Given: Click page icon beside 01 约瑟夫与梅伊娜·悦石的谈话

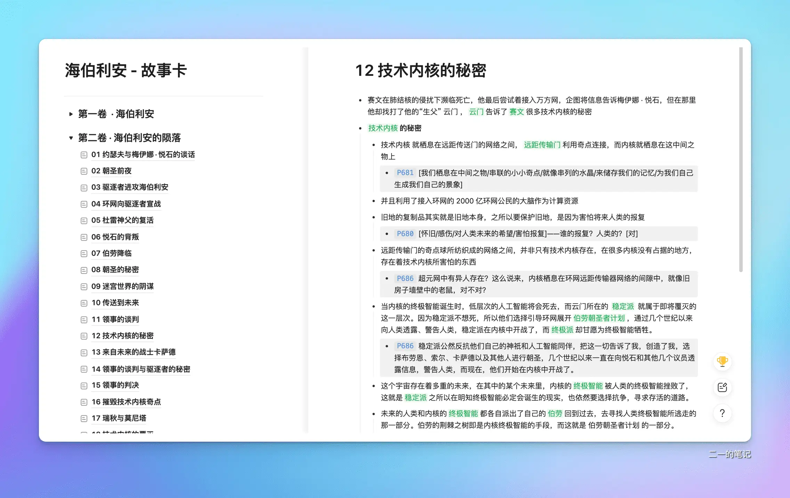Looking at the screenshot, I should point(84,155).
